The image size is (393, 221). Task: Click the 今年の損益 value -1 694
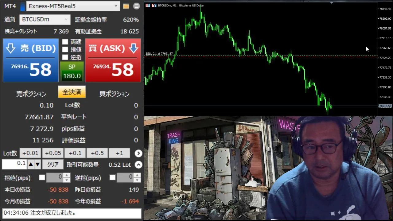[x=130, y=201]
